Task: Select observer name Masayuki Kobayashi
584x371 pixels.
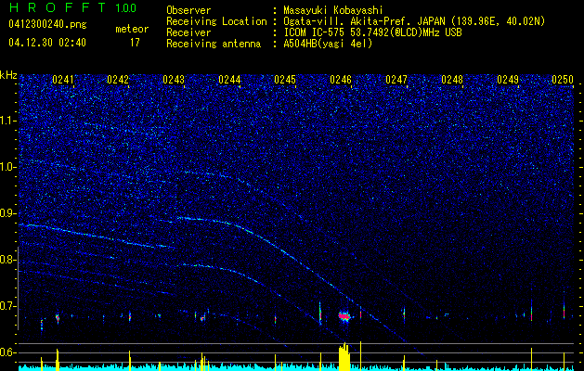Action: pyautogui.click(x=332, y=10)
